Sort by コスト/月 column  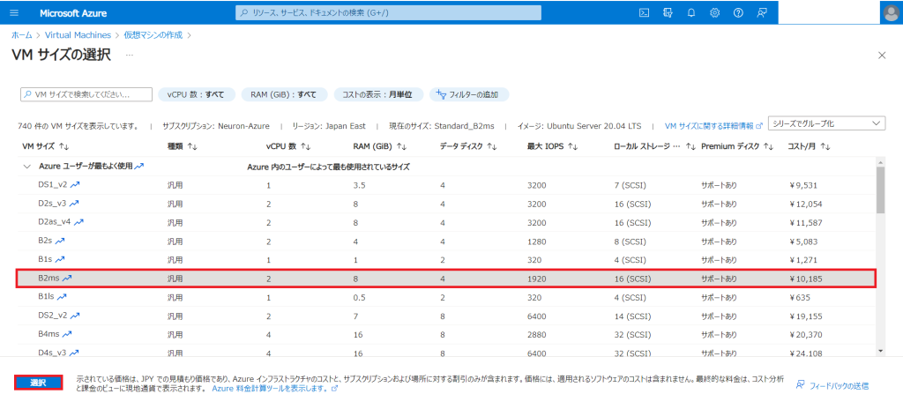810,147
